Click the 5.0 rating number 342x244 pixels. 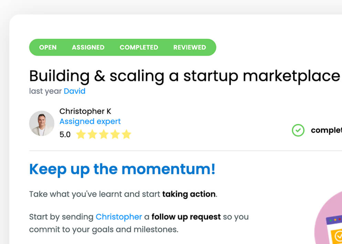[x=65, y=135]
